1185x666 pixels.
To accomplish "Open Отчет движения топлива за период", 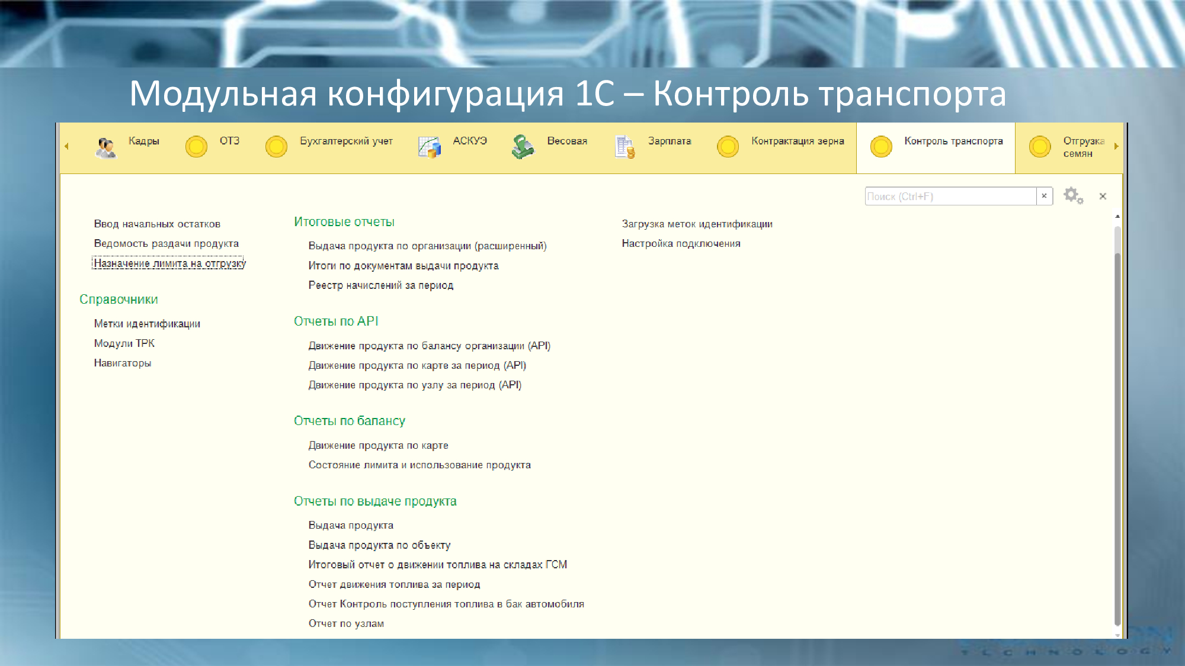I will 394,584.
